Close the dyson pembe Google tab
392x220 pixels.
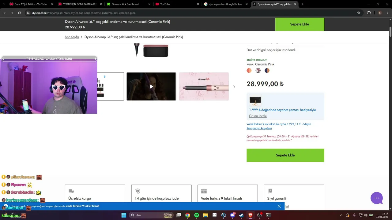[x=247, y=4]
